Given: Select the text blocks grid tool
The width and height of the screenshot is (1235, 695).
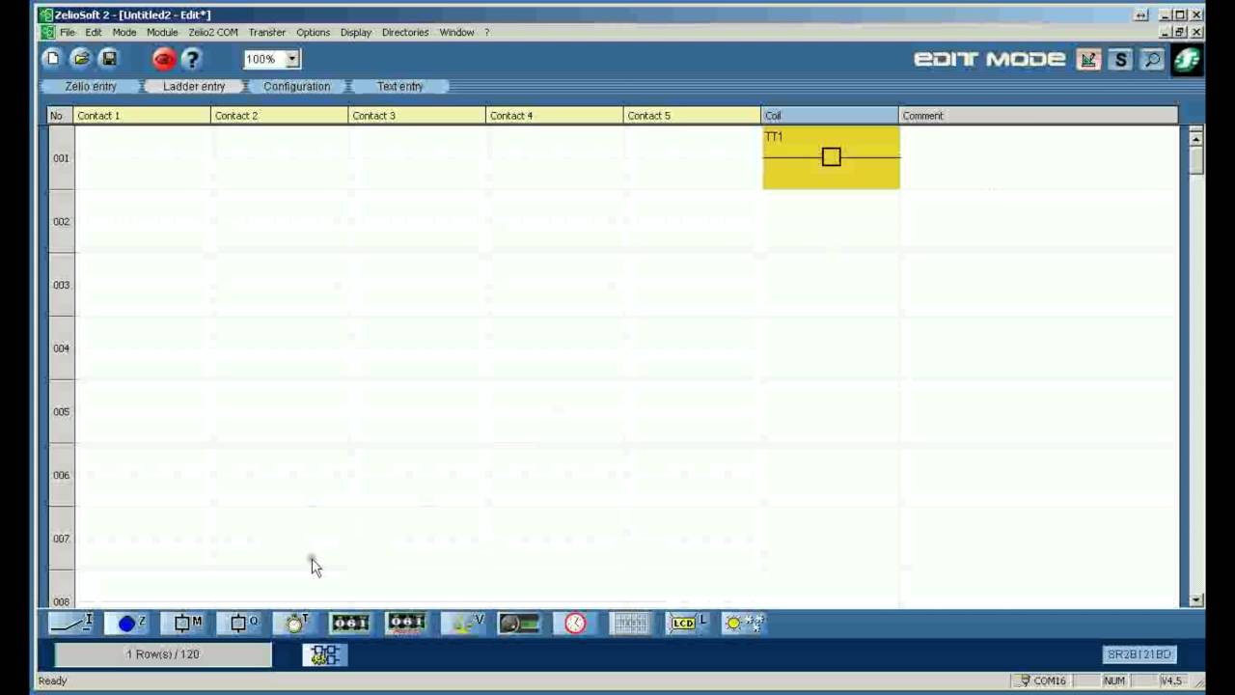Looking at the screenshot, I should 631,624.
